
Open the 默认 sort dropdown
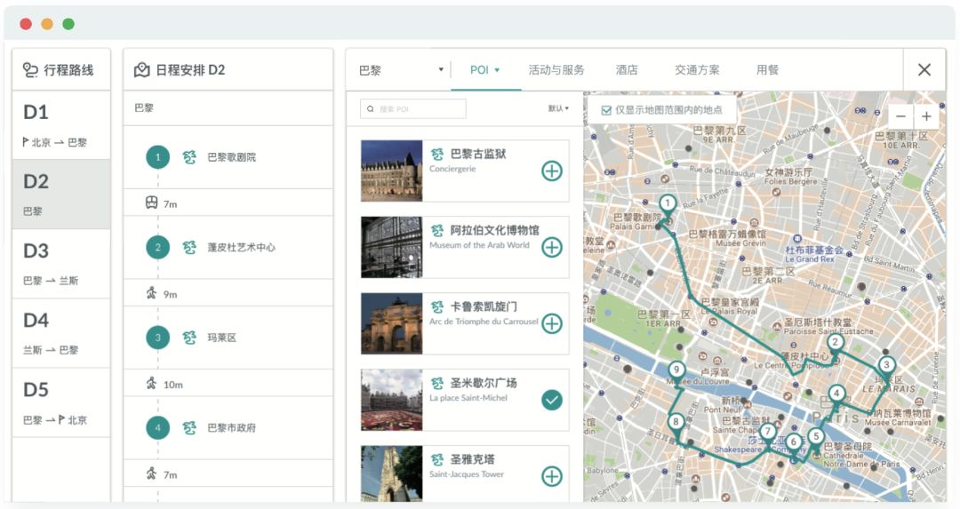[x=558, y=108]
